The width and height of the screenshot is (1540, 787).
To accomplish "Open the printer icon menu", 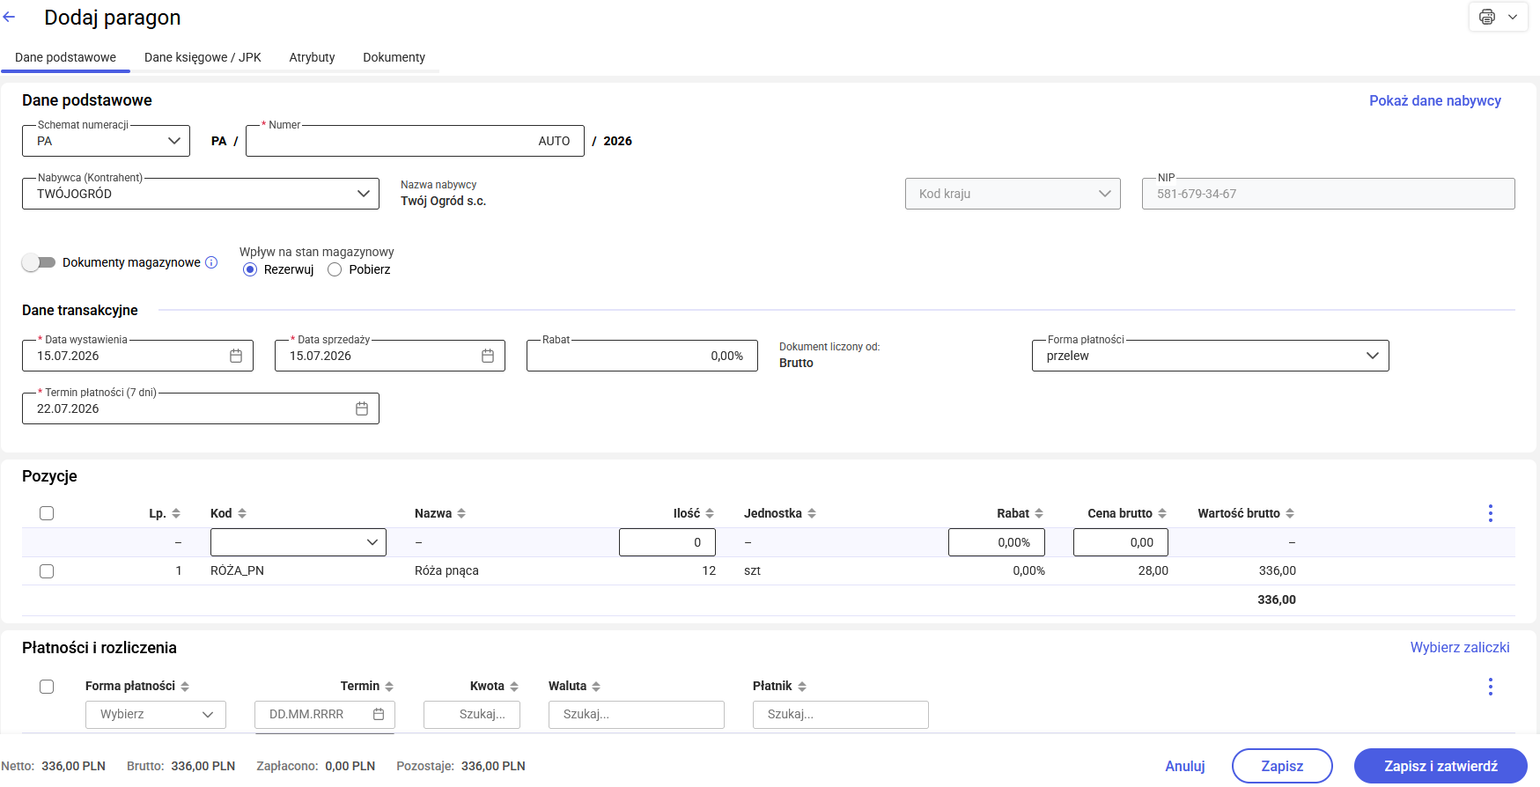I will [1498, 17].
